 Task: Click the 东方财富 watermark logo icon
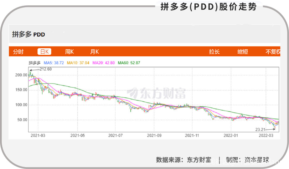tap(132, 93)
